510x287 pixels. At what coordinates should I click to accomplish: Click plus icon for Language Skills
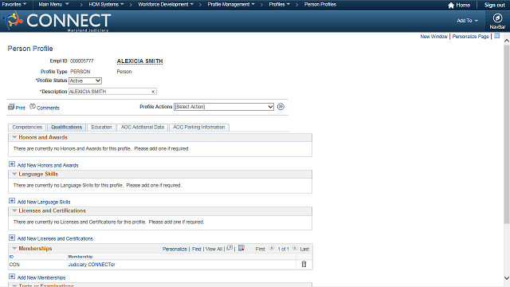click(x=12, y=201)
